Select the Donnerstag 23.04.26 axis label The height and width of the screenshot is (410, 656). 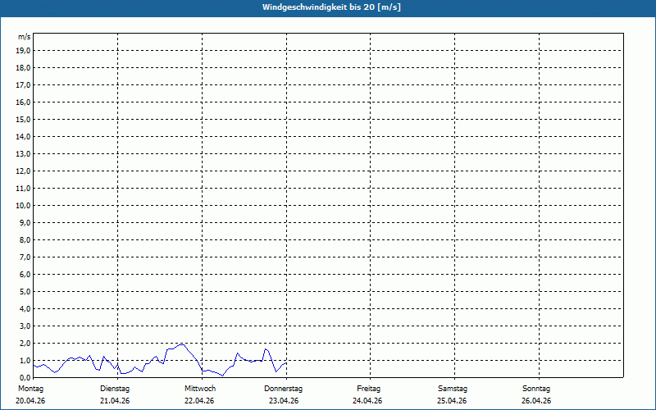pyautogui.click(x=283, y=394)
